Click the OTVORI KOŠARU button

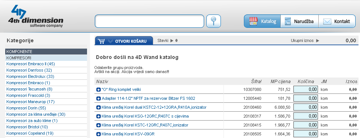coord(124,41)
